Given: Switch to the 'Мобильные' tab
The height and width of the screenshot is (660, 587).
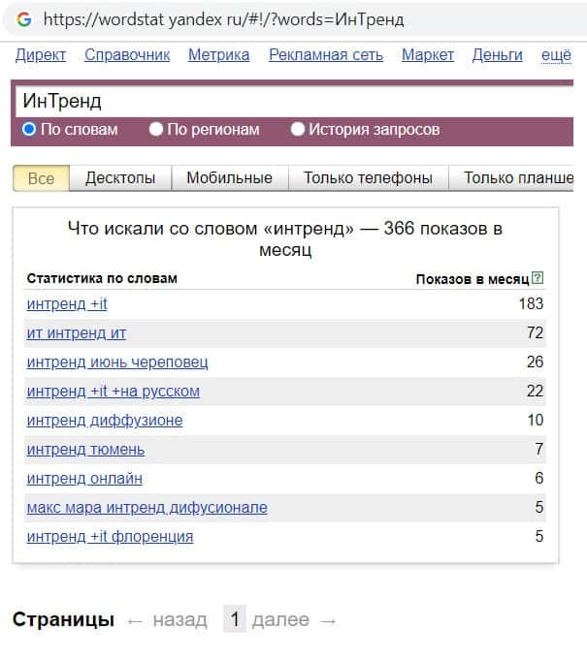Looking at the screenshot, I should click(x=229, y=178).
